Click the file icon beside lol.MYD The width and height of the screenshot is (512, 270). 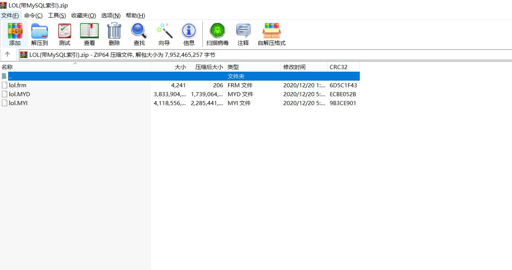4,94
